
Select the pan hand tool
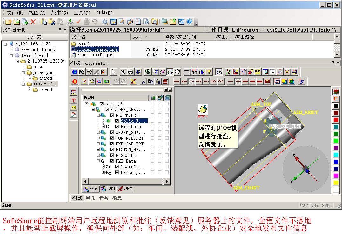pyautogui.click(x=178, y=72)
